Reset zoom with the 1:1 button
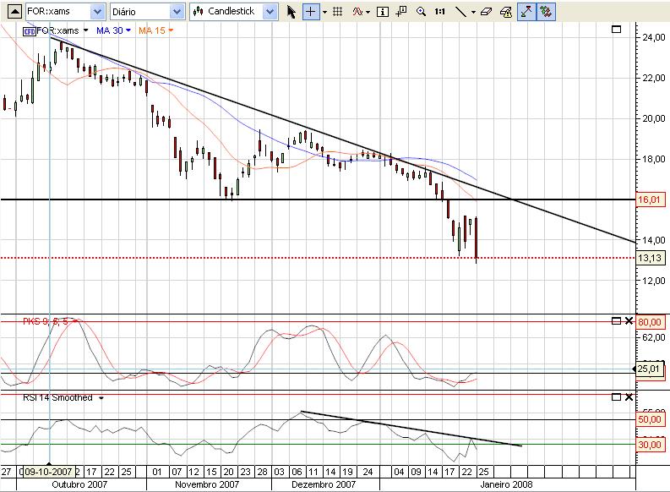 pos(439,12)
